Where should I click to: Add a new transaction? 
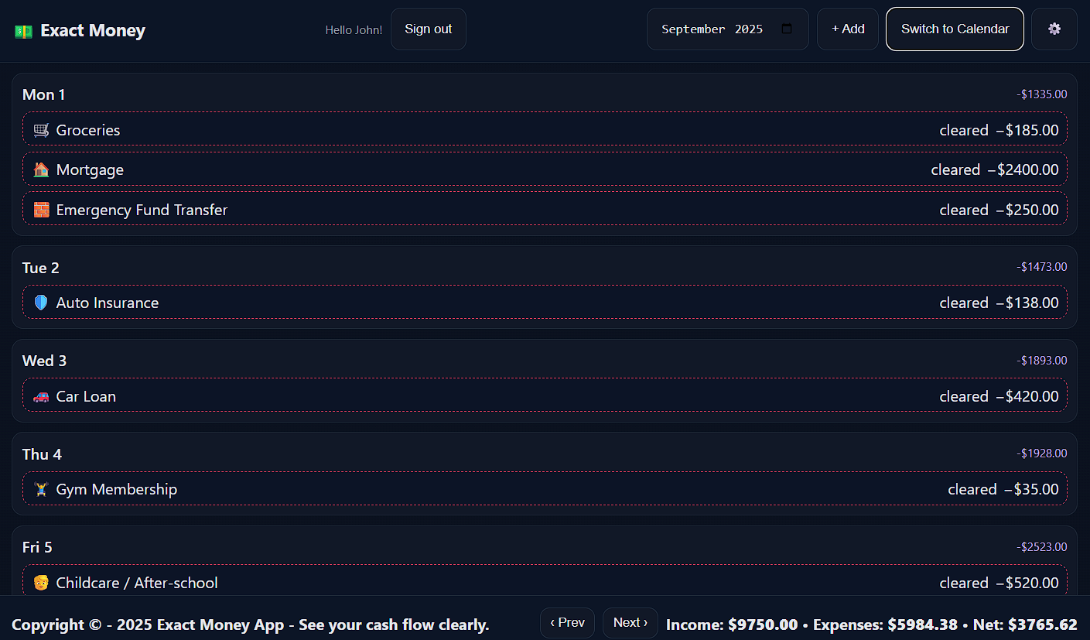[847, 29]
